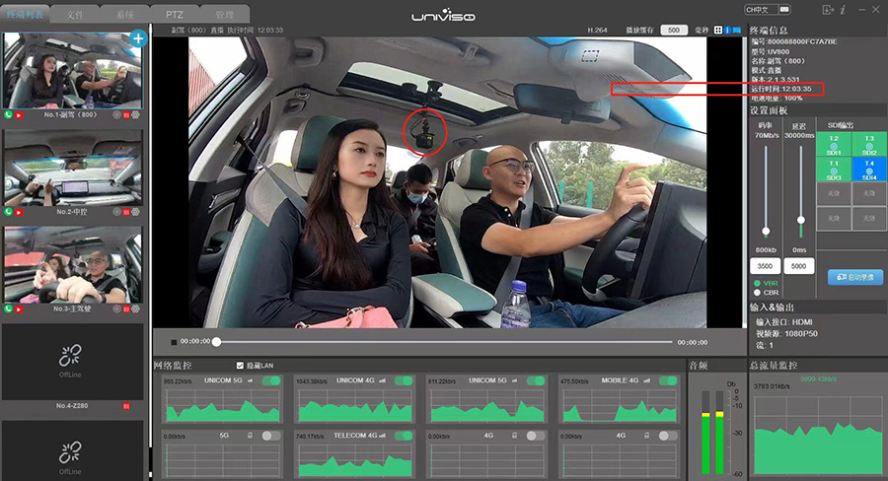Click the TELECOM 4G traffic graph

(355, 459)
